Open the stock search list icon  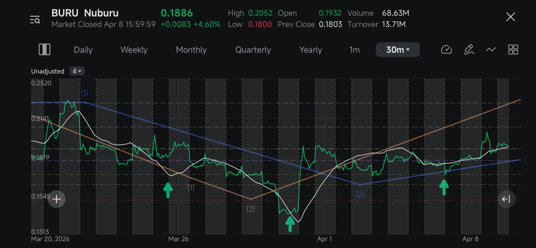(x=35, y=20)
